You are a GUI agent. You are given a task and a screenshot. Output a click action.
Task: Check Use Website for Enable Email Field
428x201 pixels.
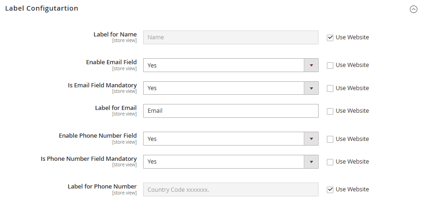(330, 65)
